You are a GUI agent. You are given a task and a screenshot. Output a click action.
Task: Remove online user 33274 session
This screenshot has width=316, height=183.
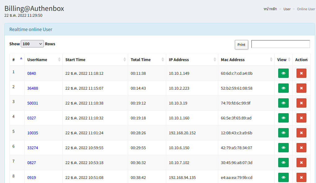[301, 148]
